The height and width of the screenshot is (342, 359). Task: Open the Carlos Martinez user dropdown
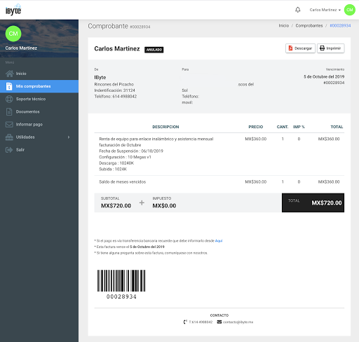click(325, 10)
